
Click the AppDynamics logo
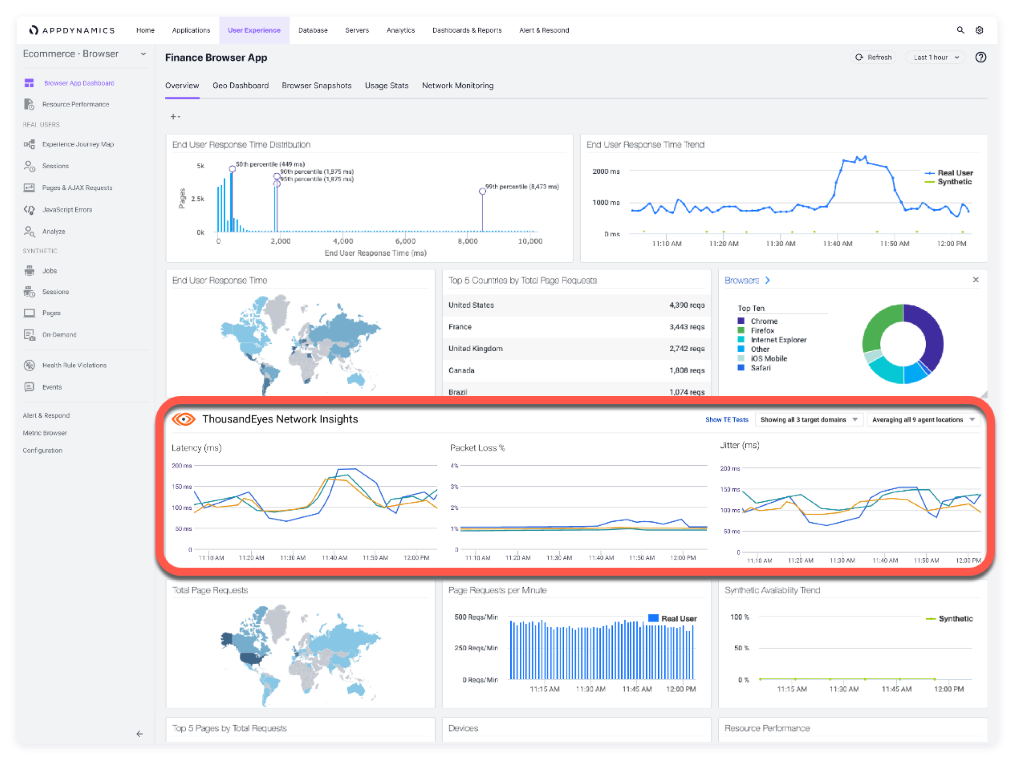coord(72,30)
